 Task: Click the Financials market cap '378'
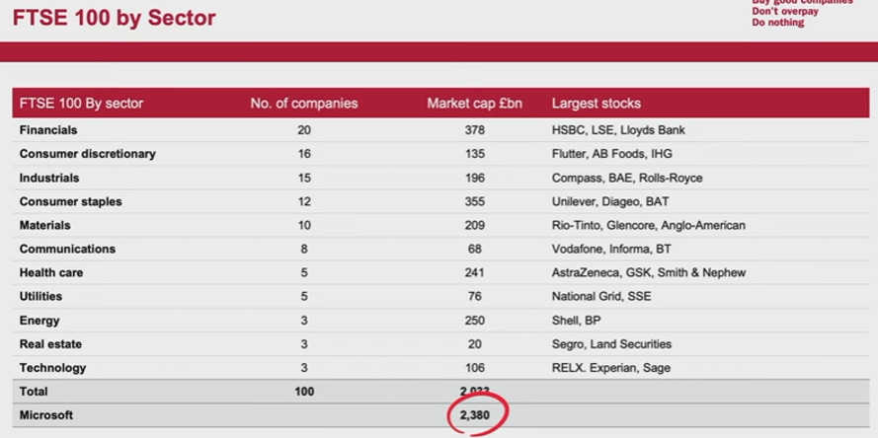click(474, 130)
